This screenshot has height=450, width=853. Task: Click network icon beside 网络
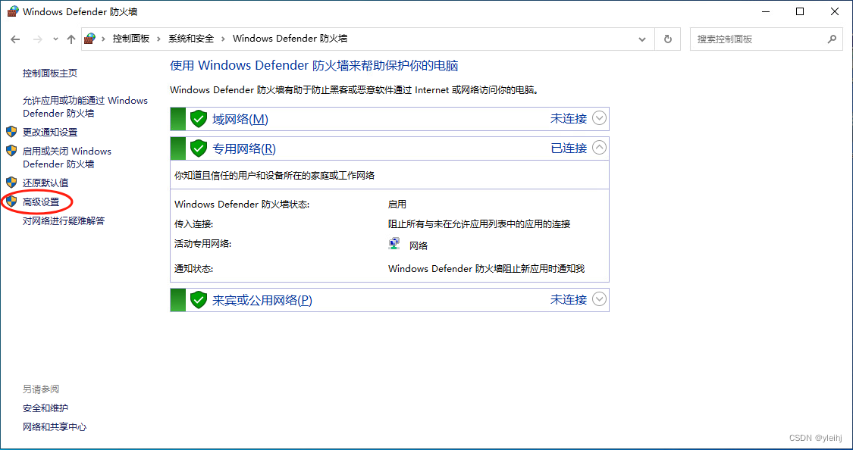pos(394,244)
